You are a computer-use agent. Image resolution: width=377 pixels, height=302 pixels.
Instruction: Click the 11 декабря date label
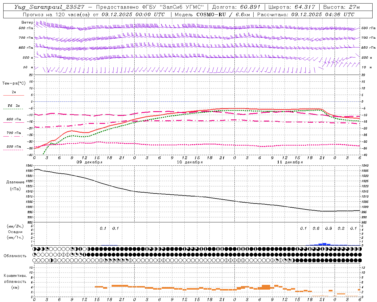[x=290, y=162]
